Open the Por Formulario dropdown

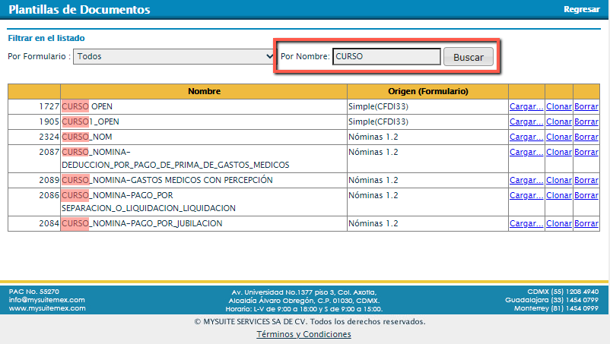coord(175,56)
